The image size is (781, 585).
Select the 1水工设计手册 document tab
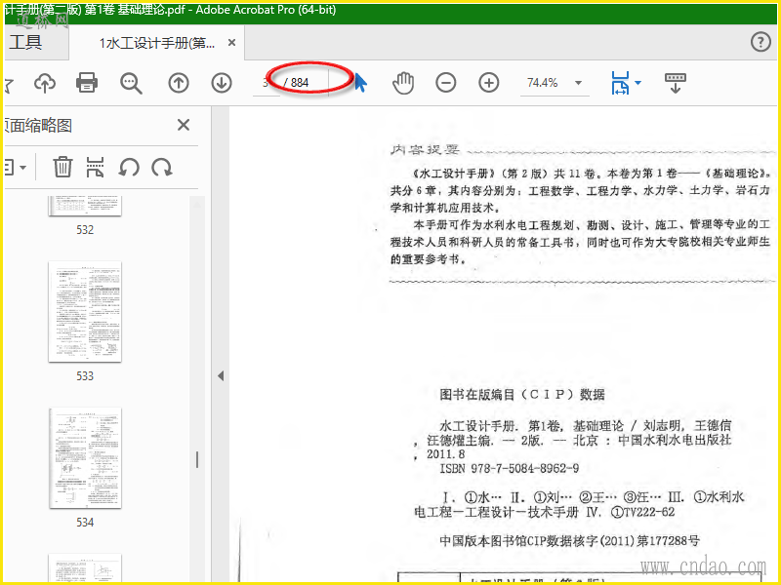point(157,43)
